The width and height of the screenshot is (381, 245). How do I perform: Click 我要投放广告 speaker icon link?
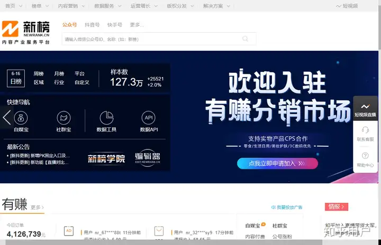click(287, 207)
